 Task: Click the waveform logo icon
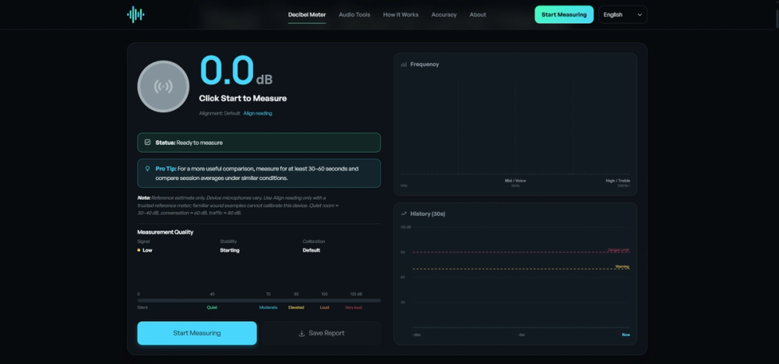pos(136,15)
